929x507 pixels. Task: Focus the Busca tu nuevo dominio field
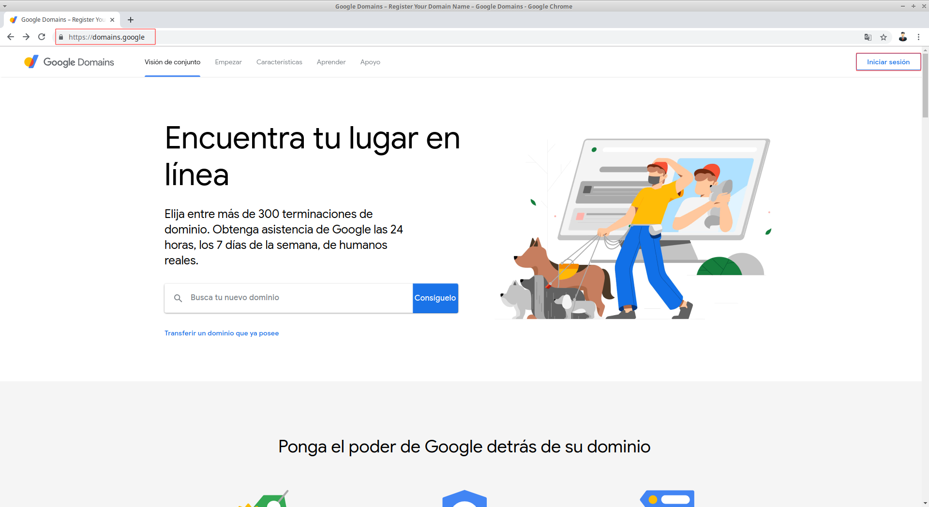pyautogui.click(x=288, y=298)
